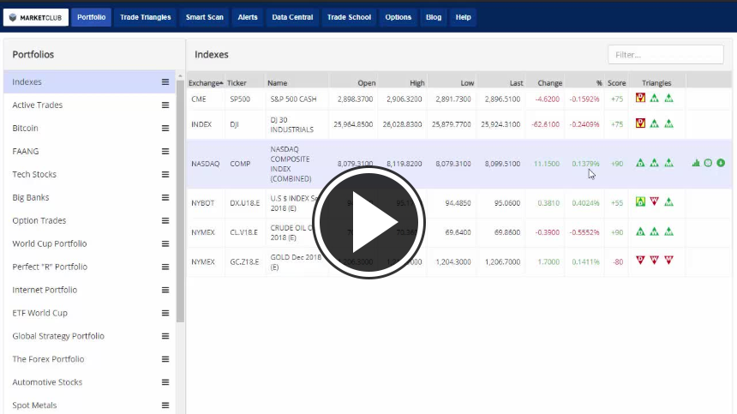Image resolution: width=737 pixels, height=414 pixels.
Task: Click the MarketClub logo
Action: (x=35, y=17)
